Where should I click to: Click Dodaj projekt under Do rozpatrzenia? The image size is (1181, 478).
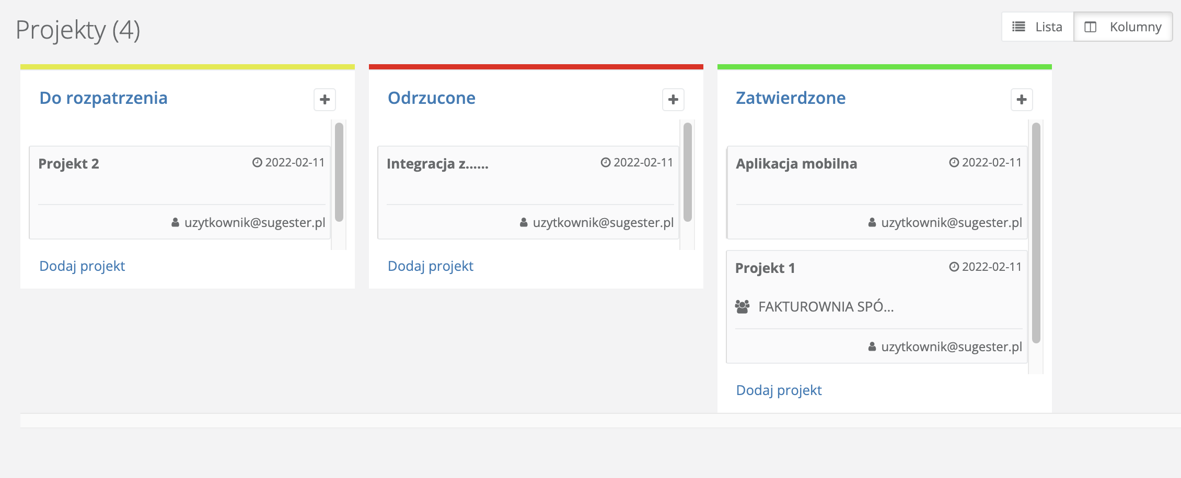[82, 266]
